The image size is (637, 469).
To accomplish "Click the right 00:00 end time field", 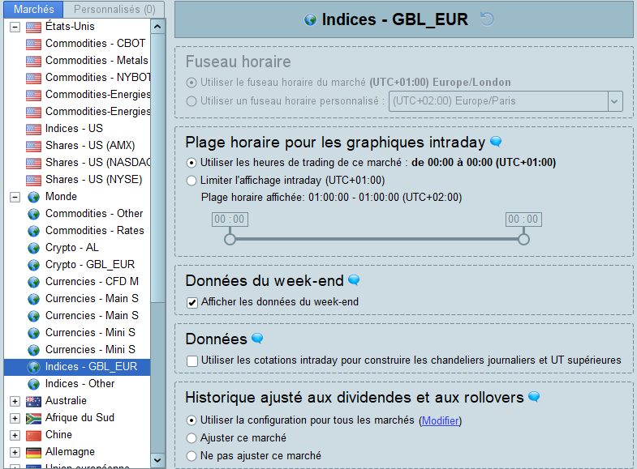I will [523, 220].
